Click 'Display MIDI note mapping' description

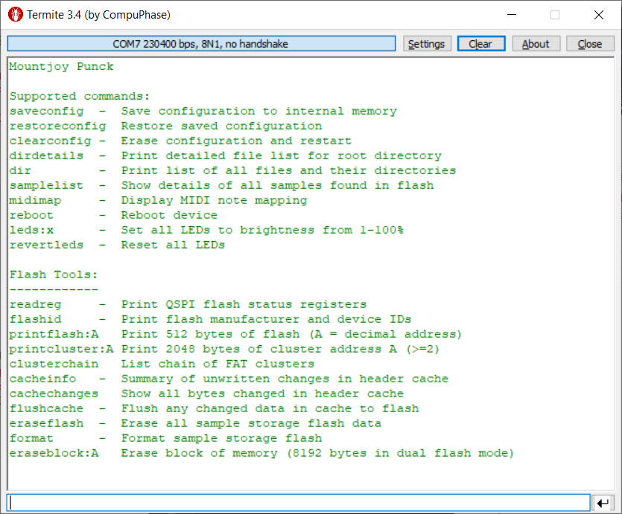pos(215,200)
